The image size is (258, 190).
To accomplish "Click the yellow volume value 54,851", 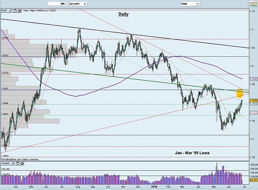I will click(253, 180).
